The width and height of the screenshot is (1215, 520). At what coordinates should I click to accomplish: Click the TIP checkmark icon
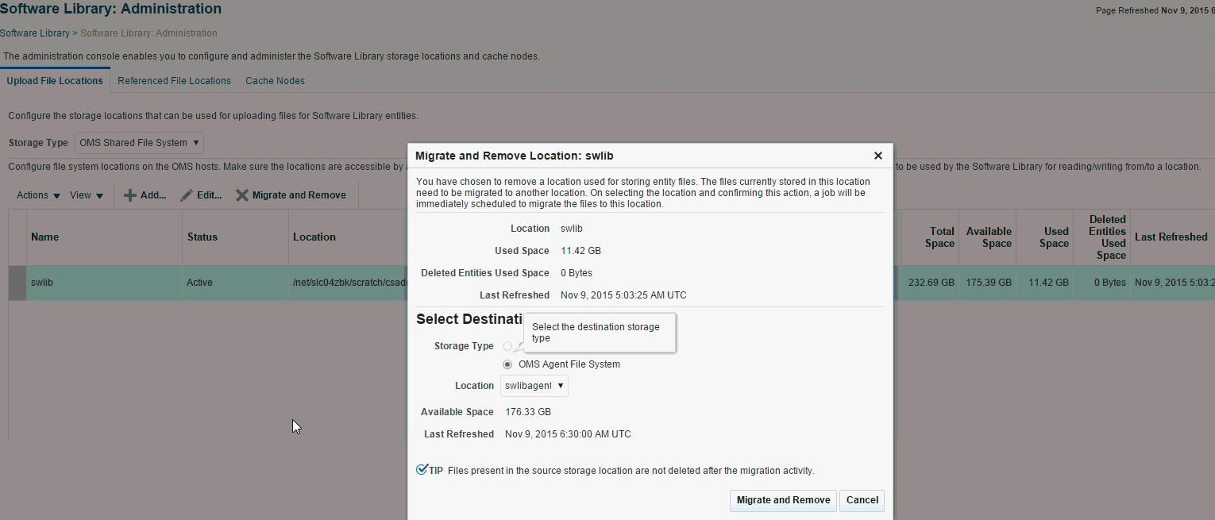(x=422, y=470)
